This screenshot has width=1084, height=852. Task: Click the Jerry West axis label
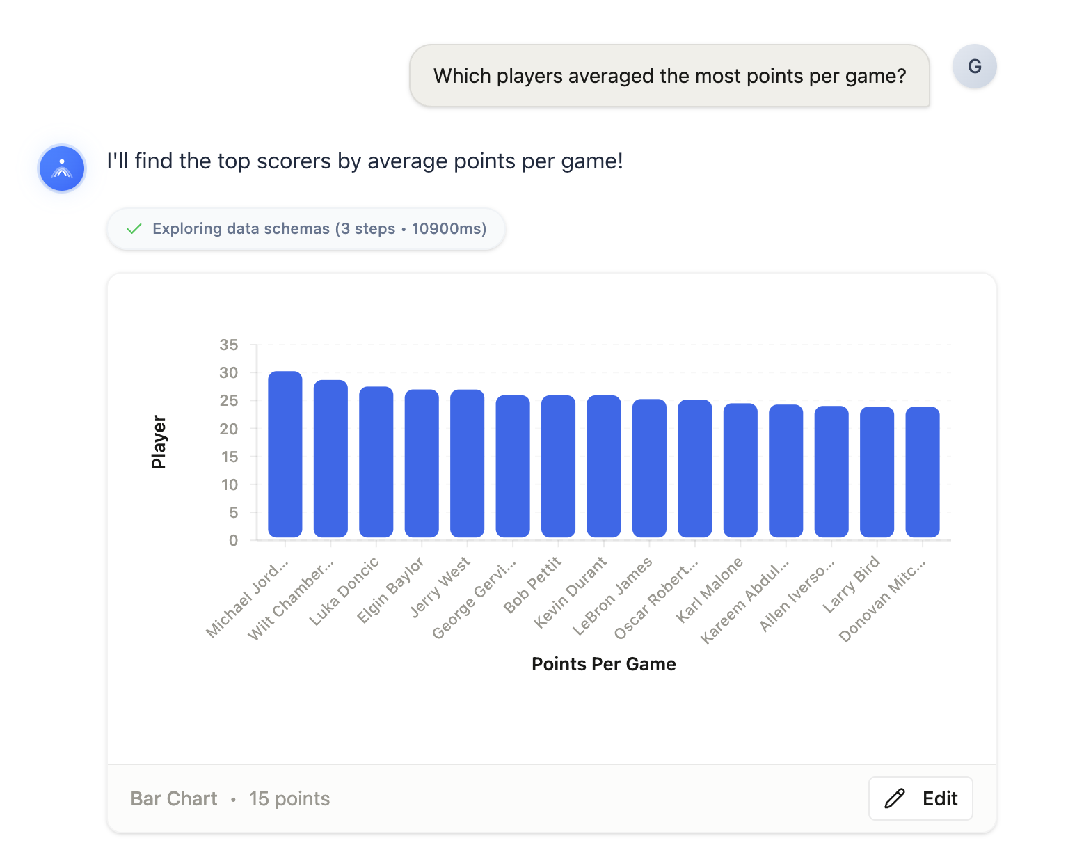coord(440,587)
